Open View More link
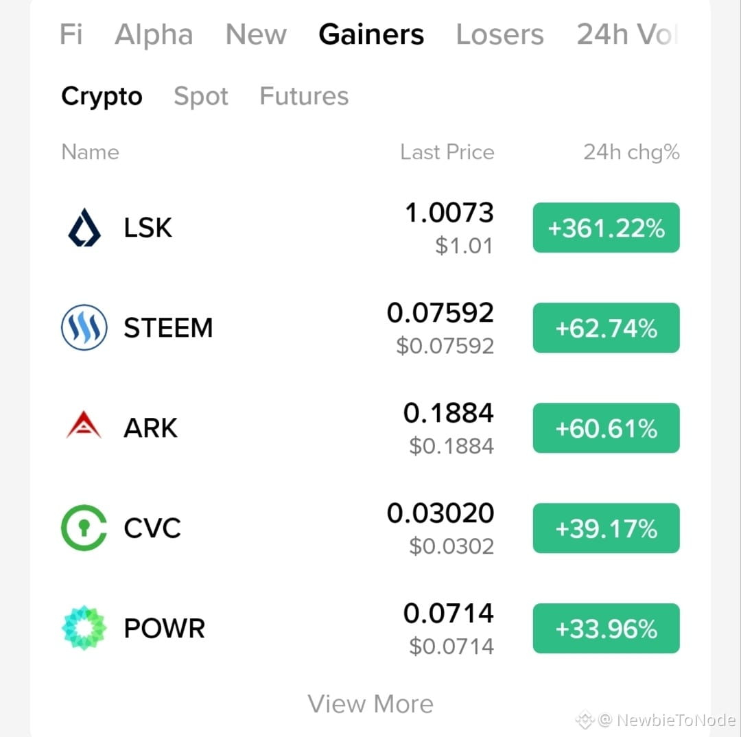Screen dimensions: 741x737 click(x=370, y=704)
